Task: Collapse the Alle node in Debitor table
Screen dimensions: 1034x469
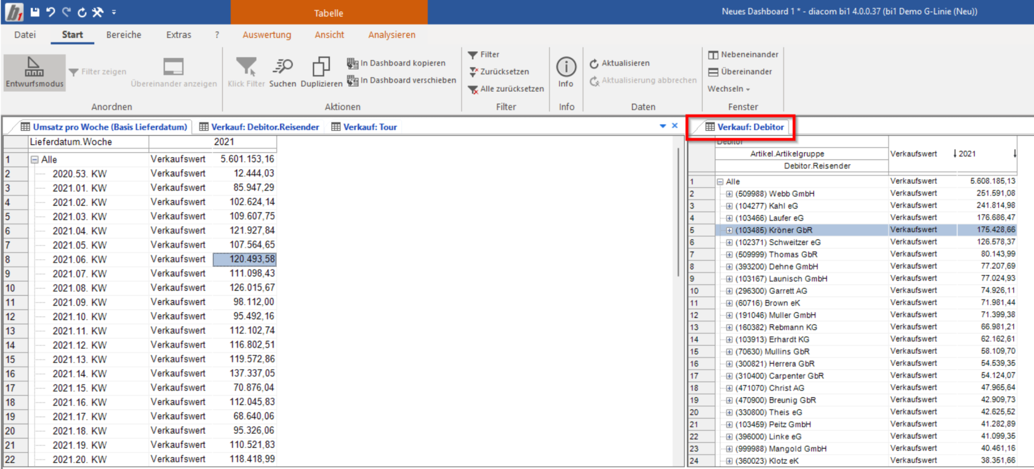Action: (720, 182)
